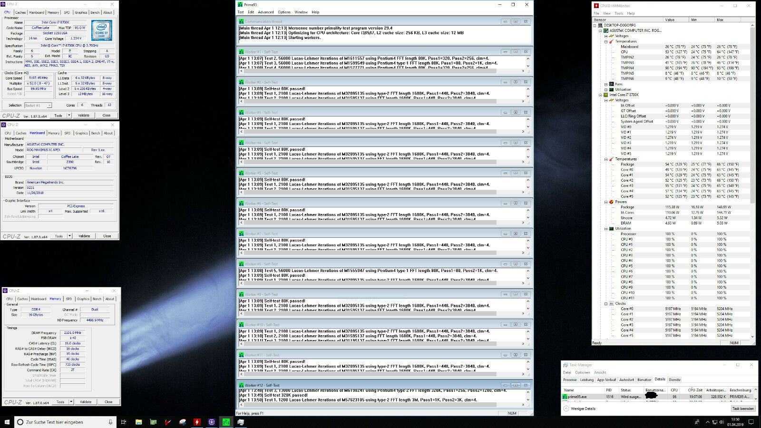Click the Worker #1 horizontal scrollbar

(382, 71)
